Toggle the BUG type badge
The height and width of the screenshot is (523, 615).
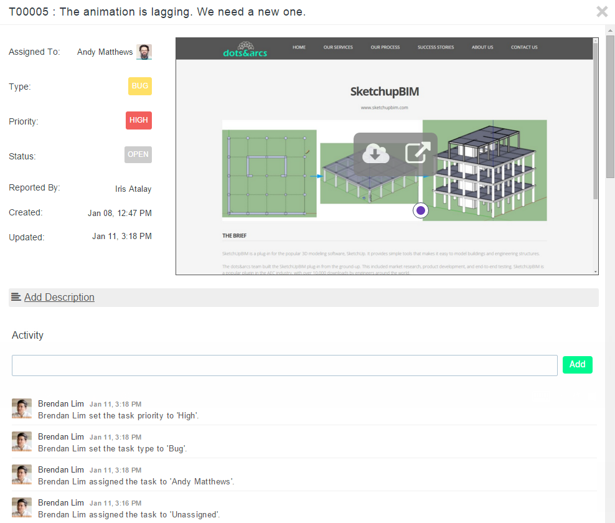tap(139, 87)
